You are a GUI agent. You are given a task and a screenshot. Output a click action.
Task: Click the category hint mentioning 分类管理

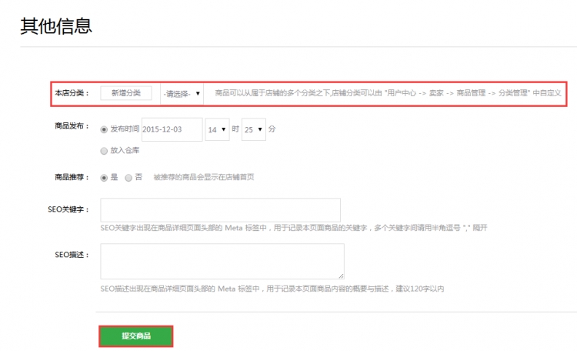[388, 93]
